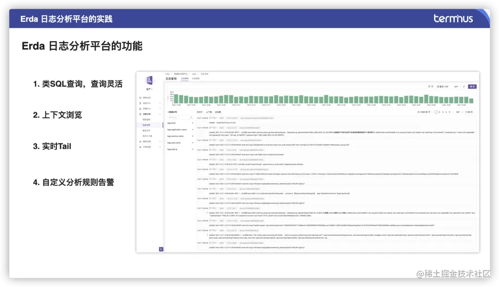Expand the tags.pod_name field dropdown
The height and width of the screenshot is (287, 499).
click(193, 143)
